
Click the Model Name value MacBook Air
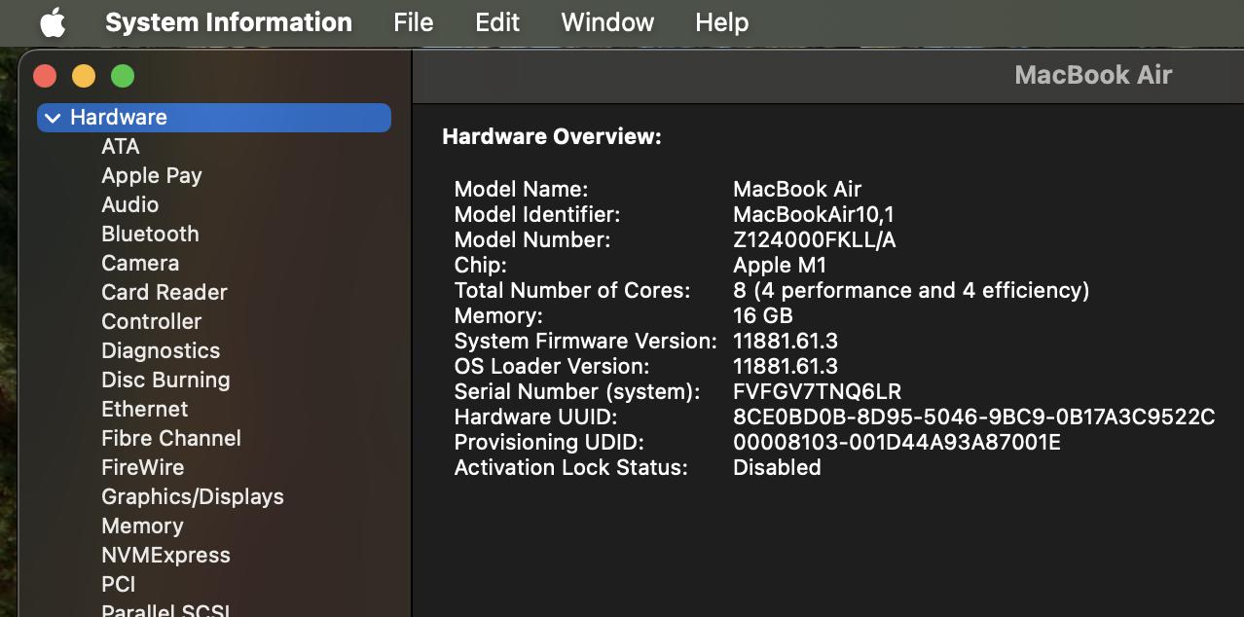[x=797, y=190]
